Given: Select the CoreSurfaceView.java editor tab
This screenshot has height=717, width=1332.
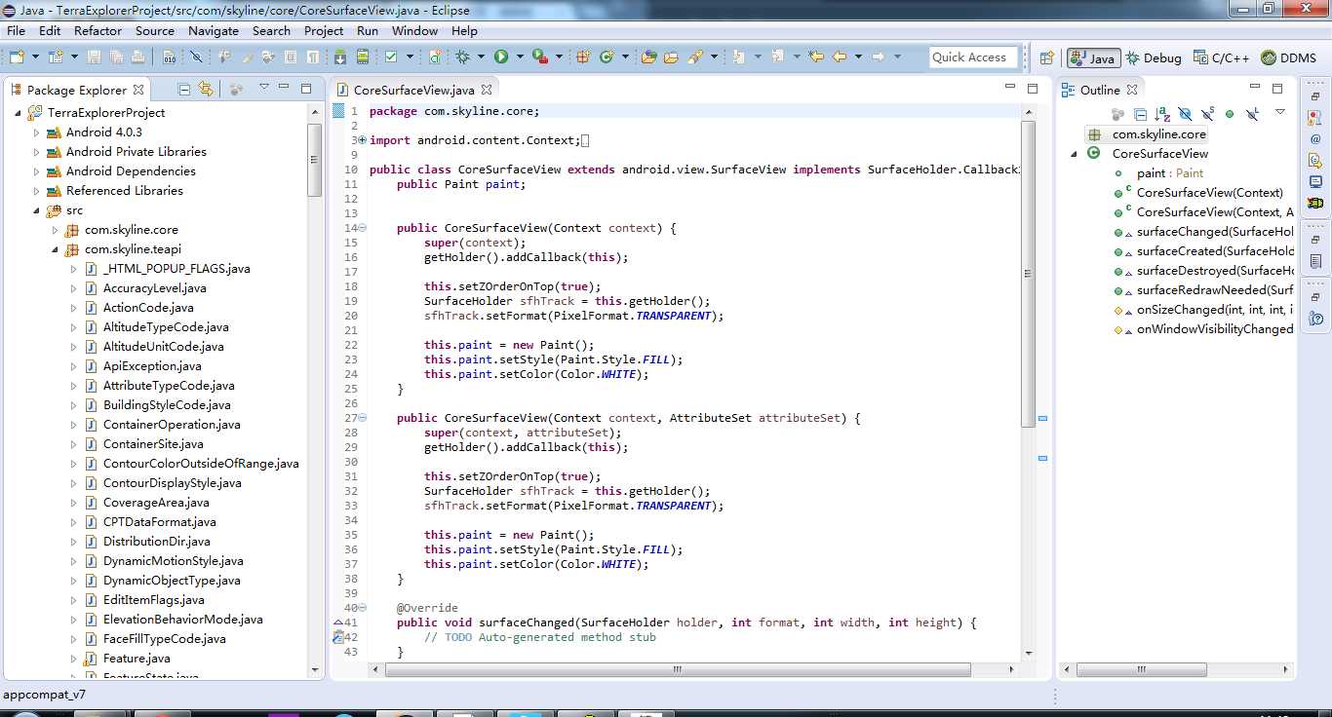Looking at the screenshot, I should tap(413, 90).
